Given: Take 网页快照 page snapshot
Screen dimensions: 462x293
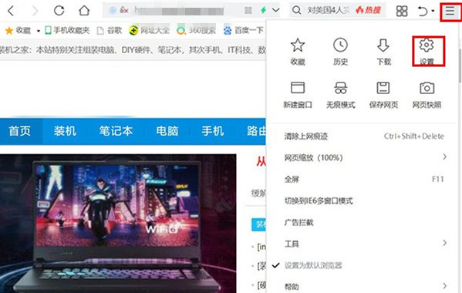Looking at the screenshot, I should (427, 95).
